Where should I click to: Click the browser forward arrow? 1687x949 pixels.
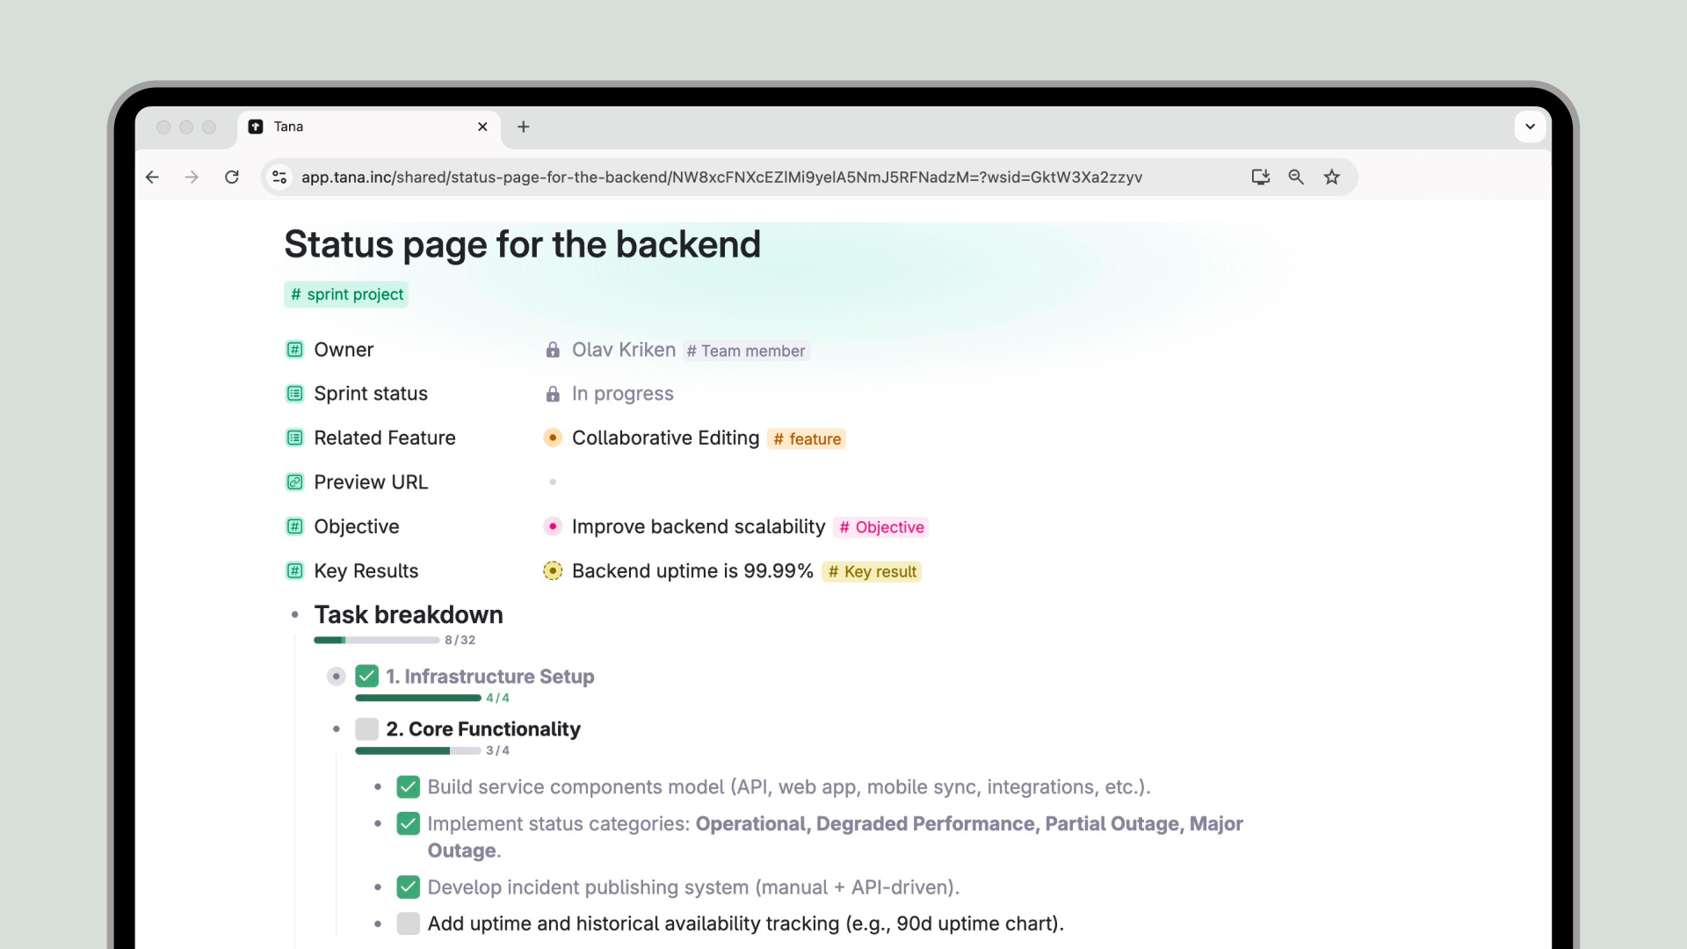click(192, 177)
